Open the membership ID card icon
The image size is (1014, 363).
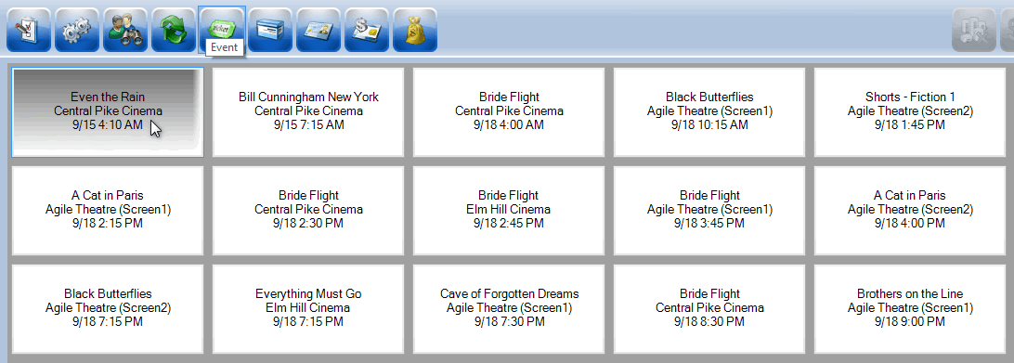318,30
